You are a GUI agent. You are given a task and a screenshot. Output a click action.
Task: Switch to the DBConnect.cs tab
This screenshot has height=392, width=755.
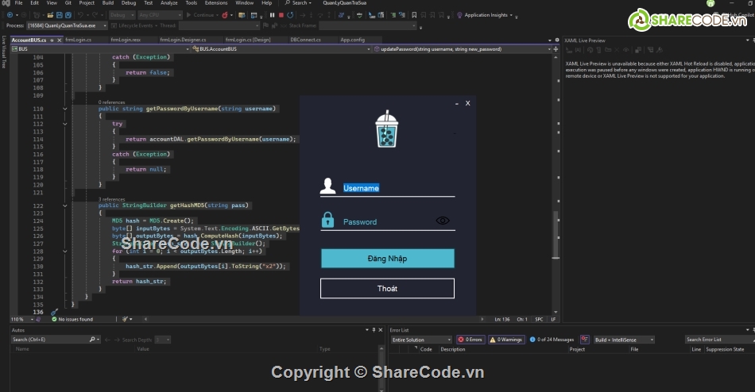tap(305, 39)
